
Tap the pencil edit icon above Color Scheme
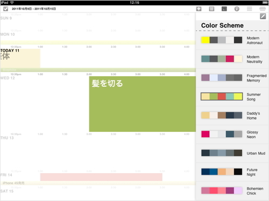click(x=263, y=17)
